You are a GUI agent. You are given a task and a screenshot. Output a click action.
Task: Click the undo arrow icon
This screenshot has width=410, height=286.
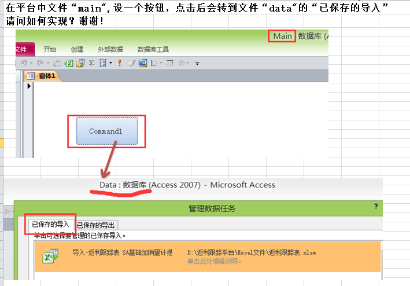(23, 63)
